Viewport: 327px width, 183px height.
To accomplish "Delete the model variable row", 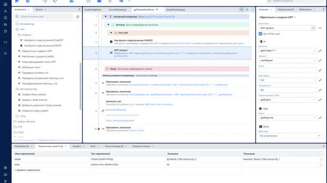I will [x=321, y=160].
